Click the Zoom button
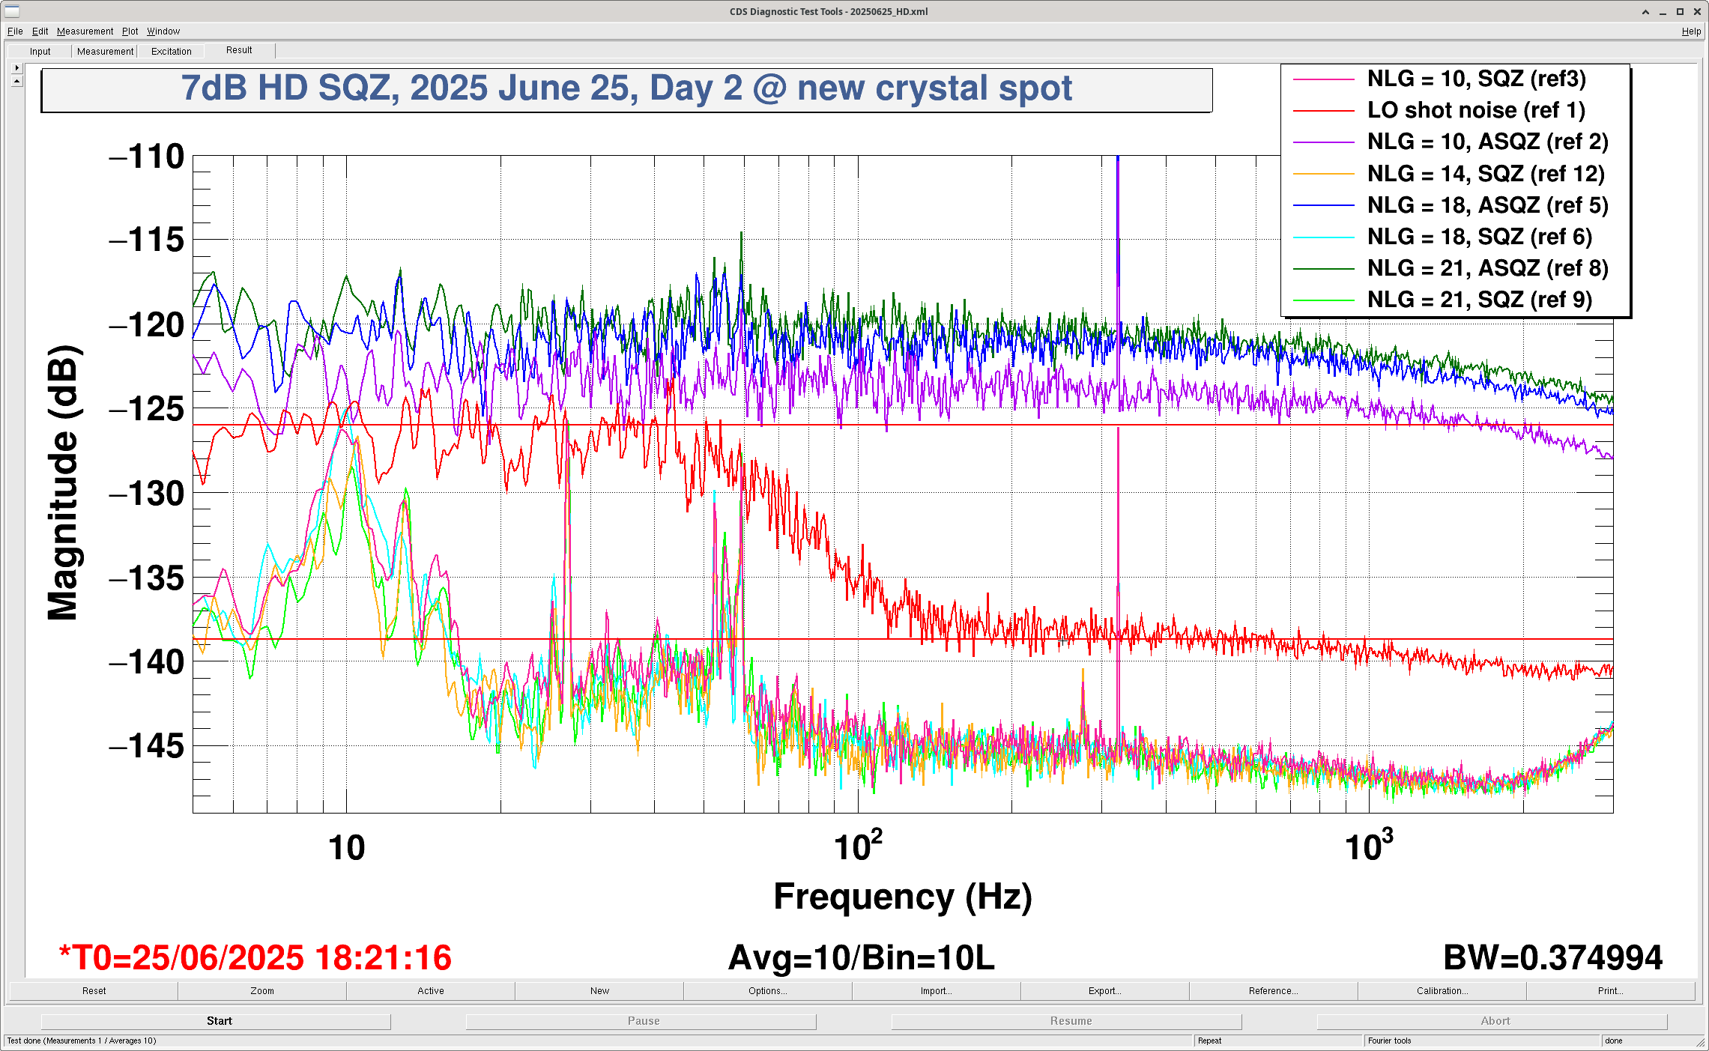The width and height of the screenshot is (1709, 1051). point(262,990)
